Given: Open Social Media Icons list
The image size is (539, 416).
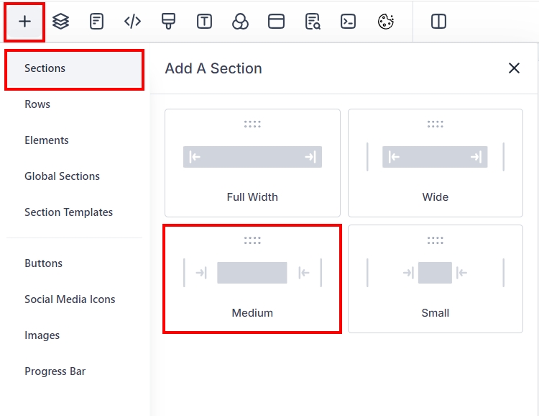Looking at the screenshot, I should (x=70, y=299).
